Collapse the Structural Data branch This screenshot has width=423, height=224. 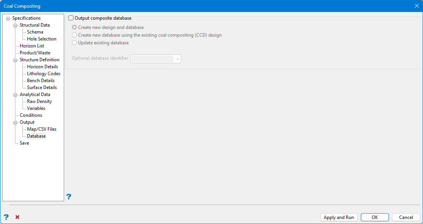pyautogui.click(x=15, y=25)
